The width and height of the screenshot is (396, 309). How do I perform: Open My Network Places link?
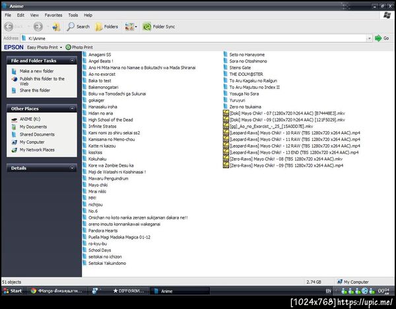(37, 150)
